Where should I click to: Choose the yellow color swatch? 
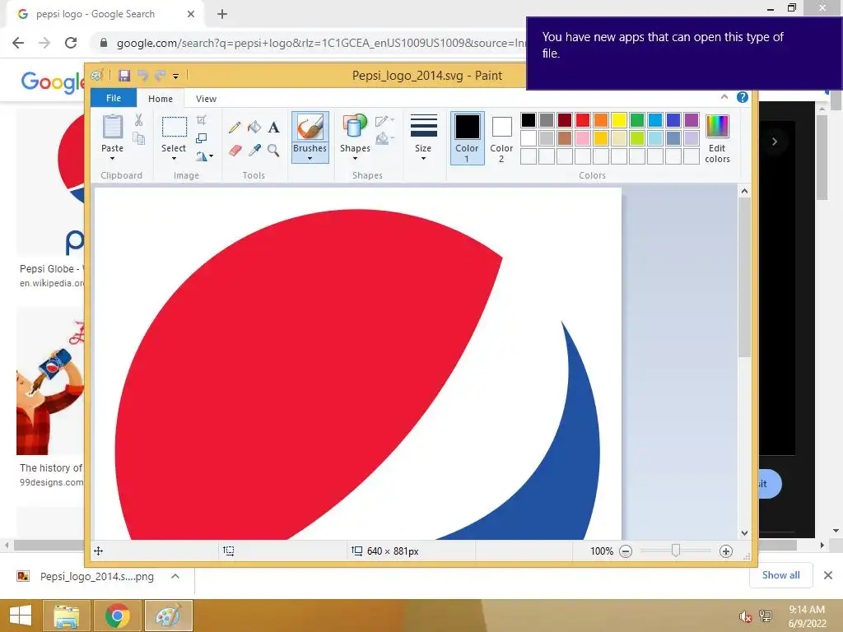619,120
